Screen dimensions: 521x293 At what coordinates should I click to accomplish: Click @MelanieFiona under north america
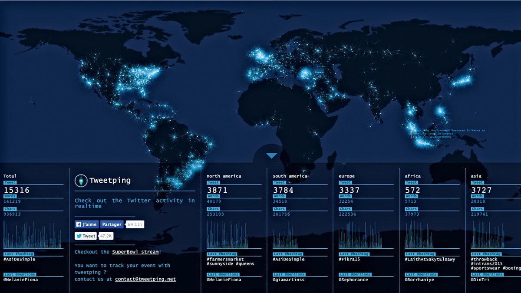coord(224,280)
